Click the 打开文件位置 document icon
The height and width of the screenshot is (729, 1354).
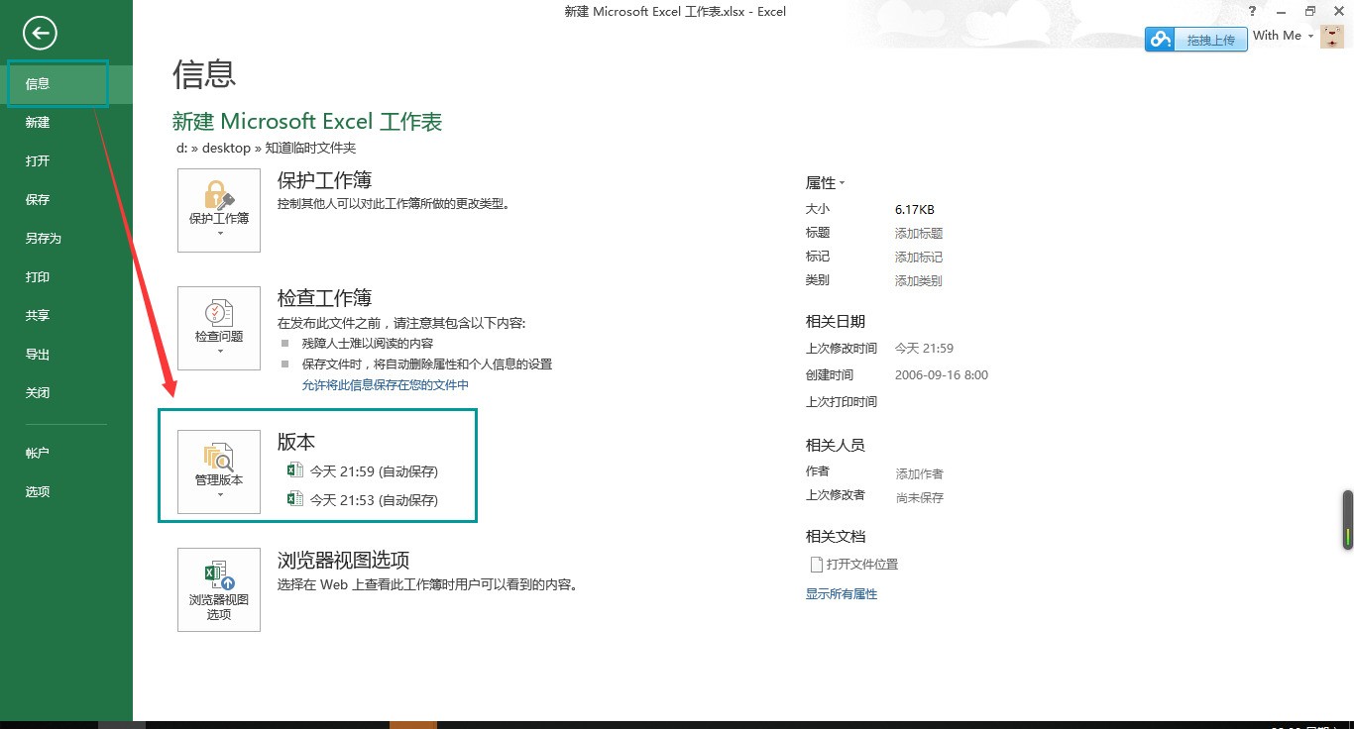tap(854, 564)
